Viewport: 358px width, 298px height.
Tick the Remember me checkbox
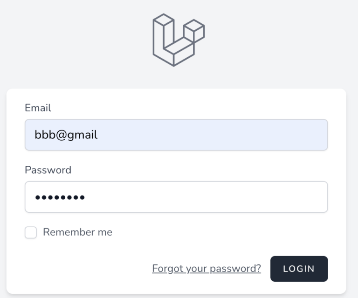pos(31,232)
